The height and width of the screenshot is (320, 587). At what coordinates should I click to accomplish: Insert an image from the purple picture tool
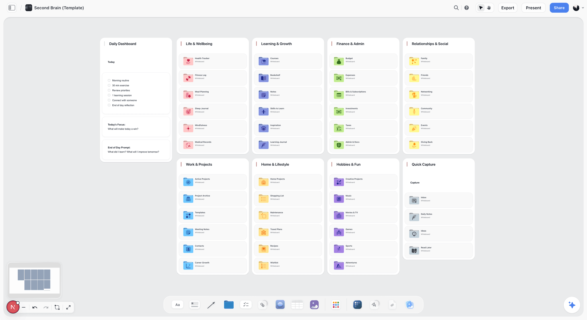coord(314,305)
